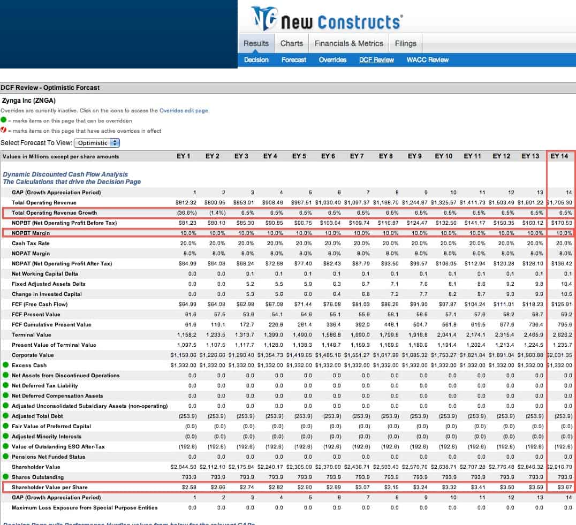Screen dimensions: 576x525
Task: Go to the Overrides sub-tab
Action: coord(332,60)
